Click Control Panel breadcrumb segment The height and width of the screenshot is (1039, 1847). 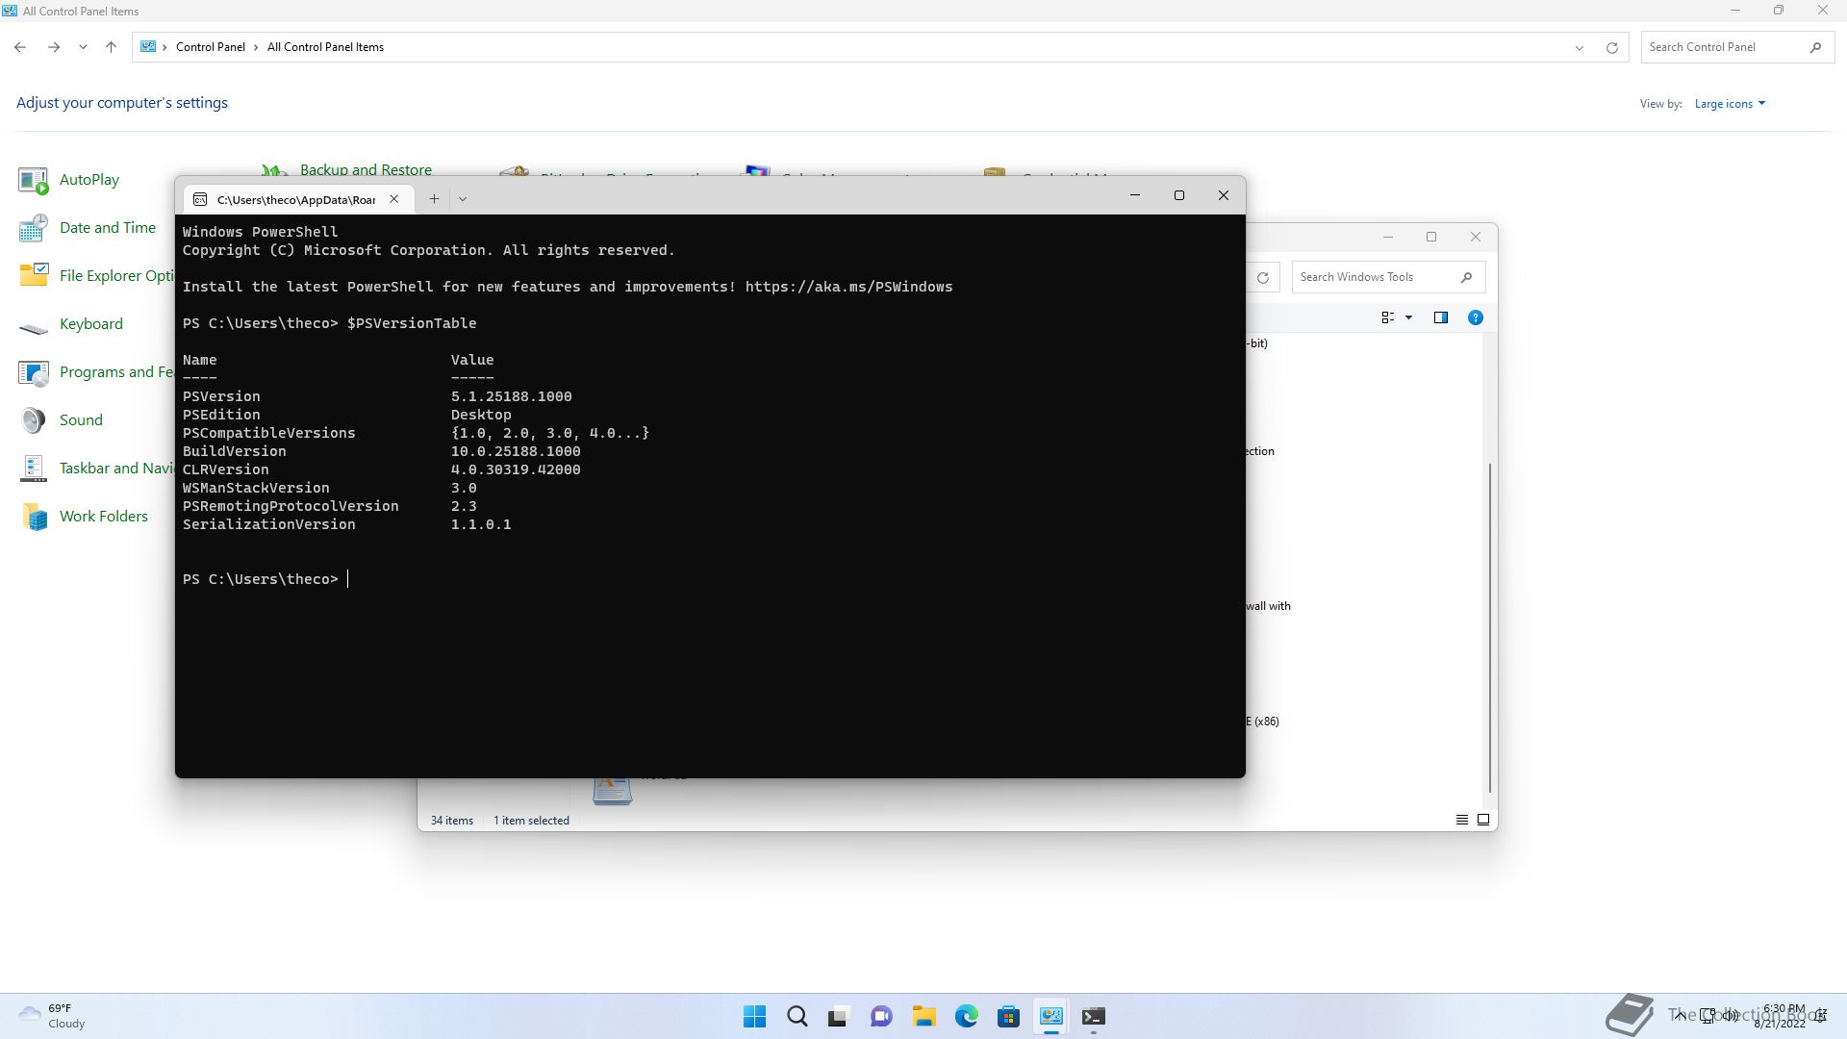point(211,47)
